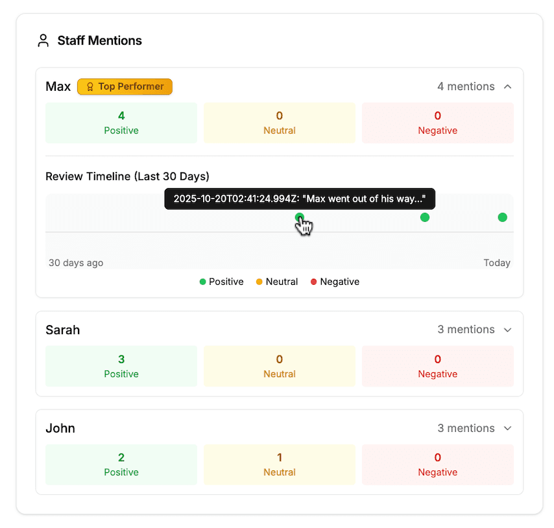Collapse Max's mention details
Screen dimensions: 554x528
(506, 86)
